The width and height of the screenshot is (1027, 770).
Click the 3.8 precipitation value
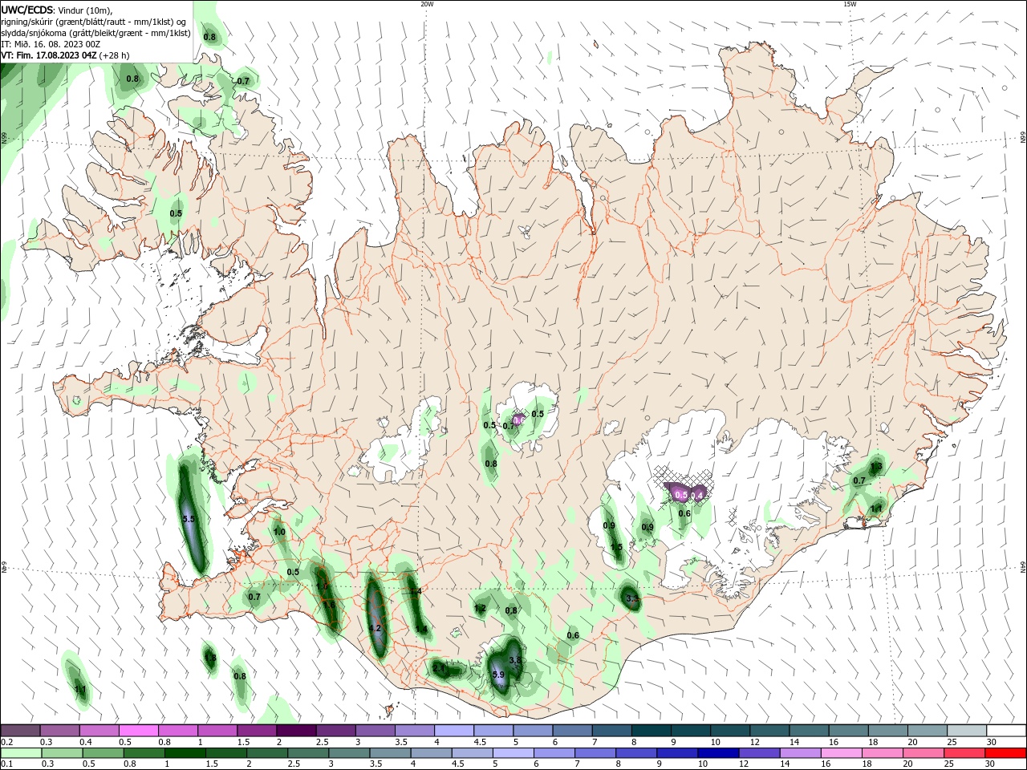(x=516, y=660)
